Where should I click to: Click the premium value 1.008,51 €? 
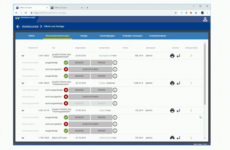point(138,83)
